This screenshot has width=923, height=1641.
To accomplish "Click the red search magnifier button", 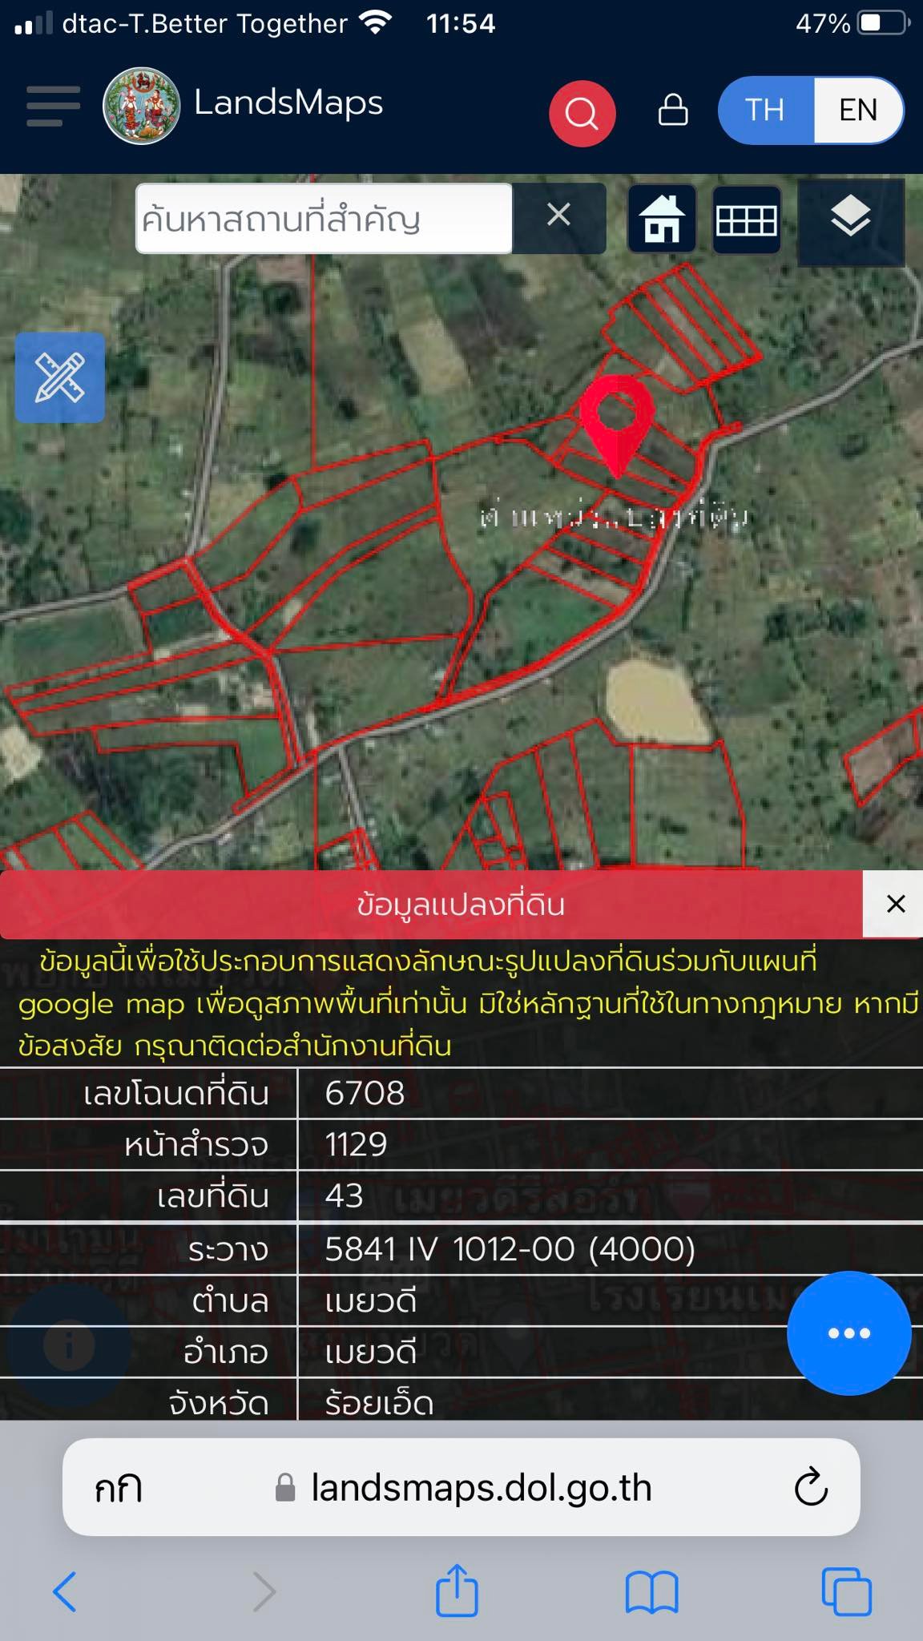I will 582,113.
